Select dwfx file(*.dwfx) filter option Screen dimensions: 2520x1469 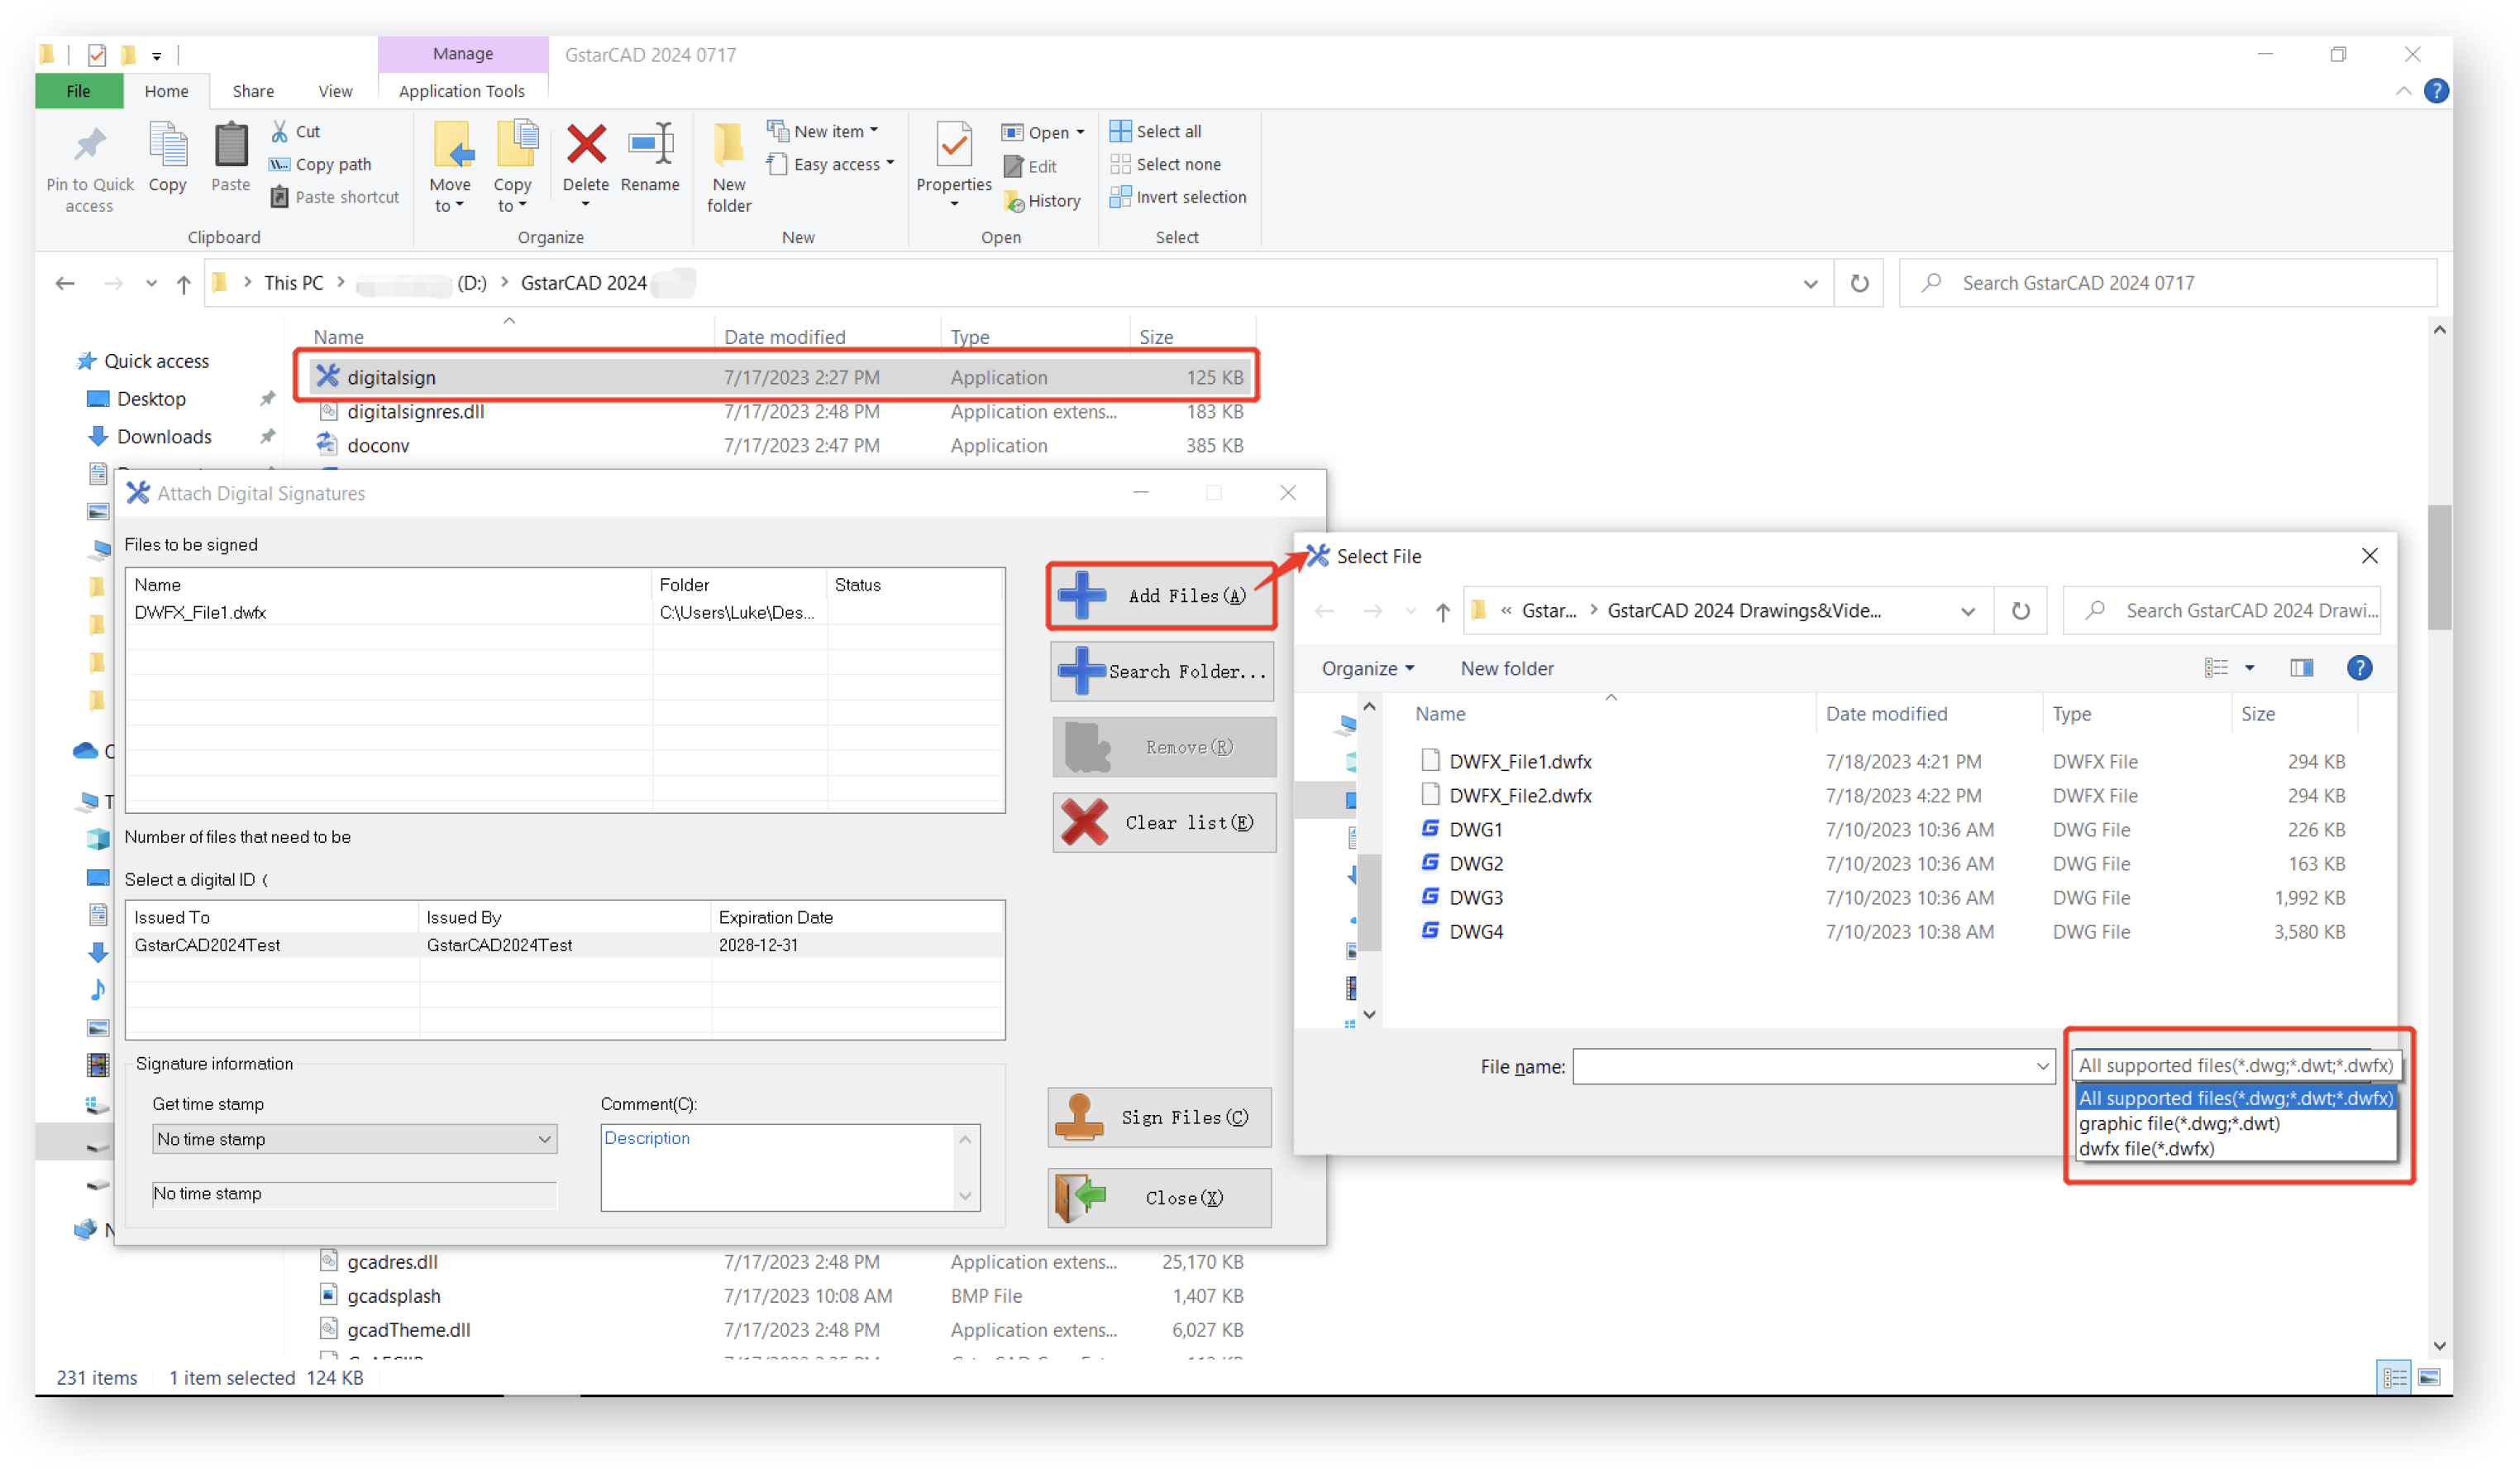coord(2236,1149)
